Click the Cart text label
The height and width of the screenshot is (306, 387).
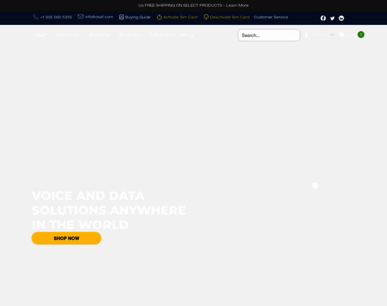(351, 35)
